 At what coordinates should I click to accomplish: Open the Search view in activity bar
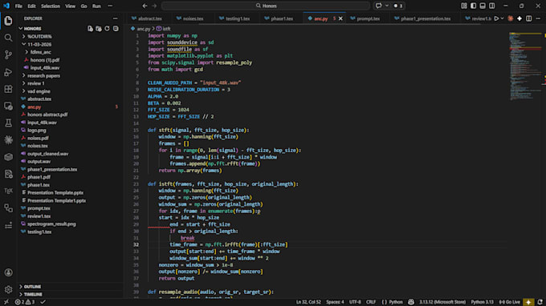pyautogui.click(x=8, y=38)
